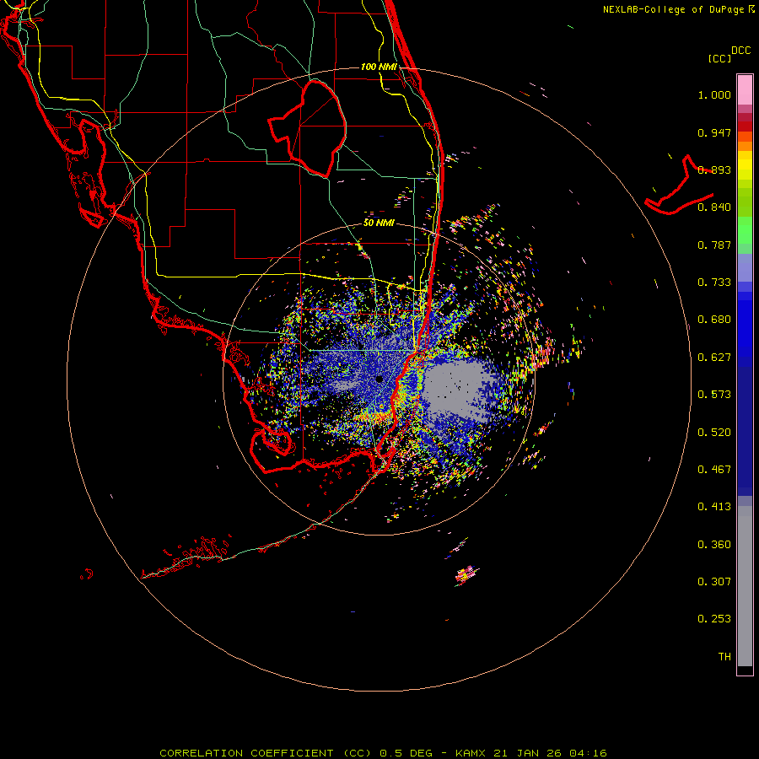Click the [CC] legend unit label
Screen dimensions: 759x759
(719, 58)
